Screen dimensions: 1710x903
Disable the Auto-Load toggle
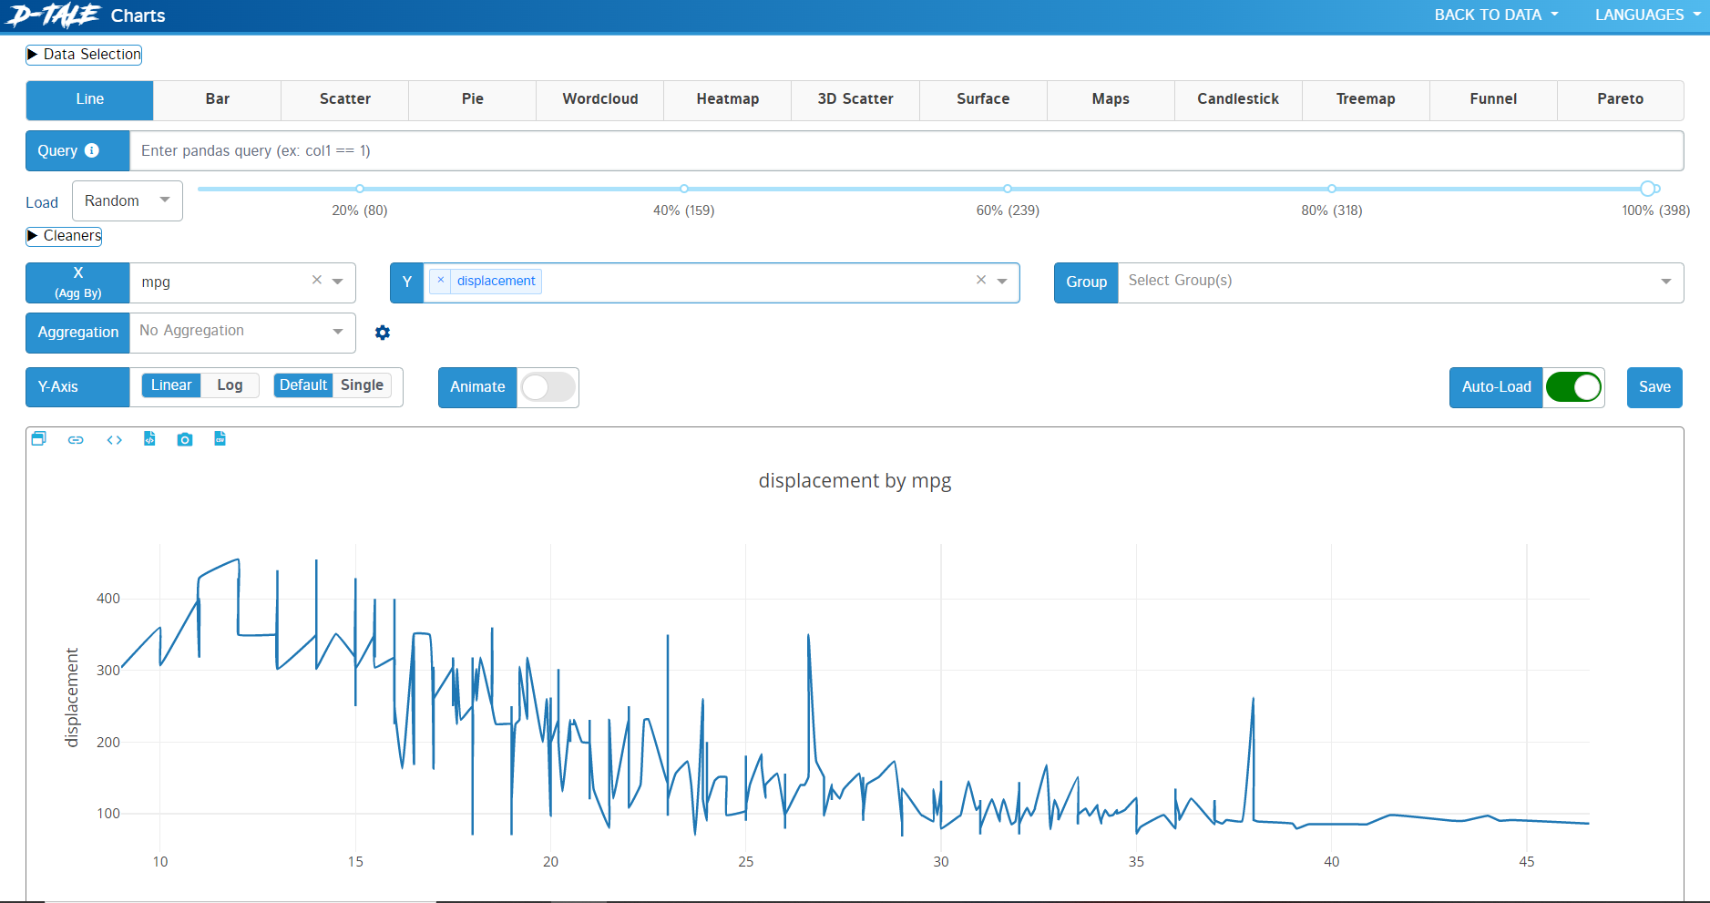pos(1572,387)
